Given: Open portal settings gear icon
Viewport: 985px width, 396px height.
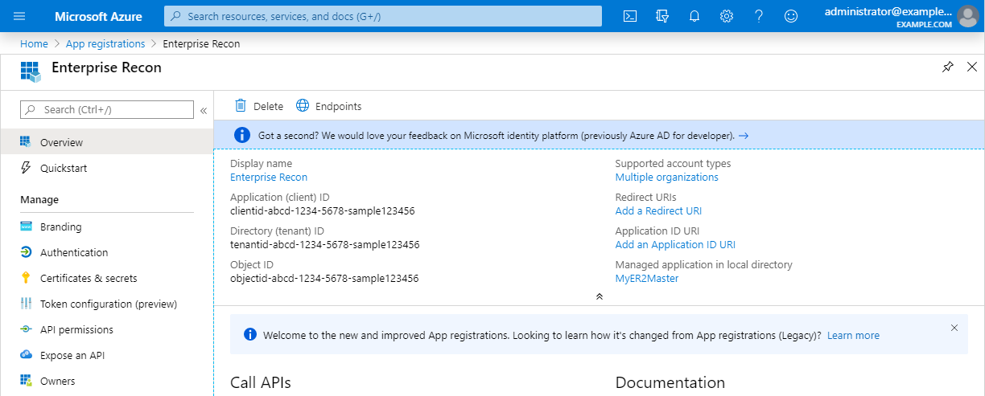Looking at the screenshot, I should click(x=727, y=16).
